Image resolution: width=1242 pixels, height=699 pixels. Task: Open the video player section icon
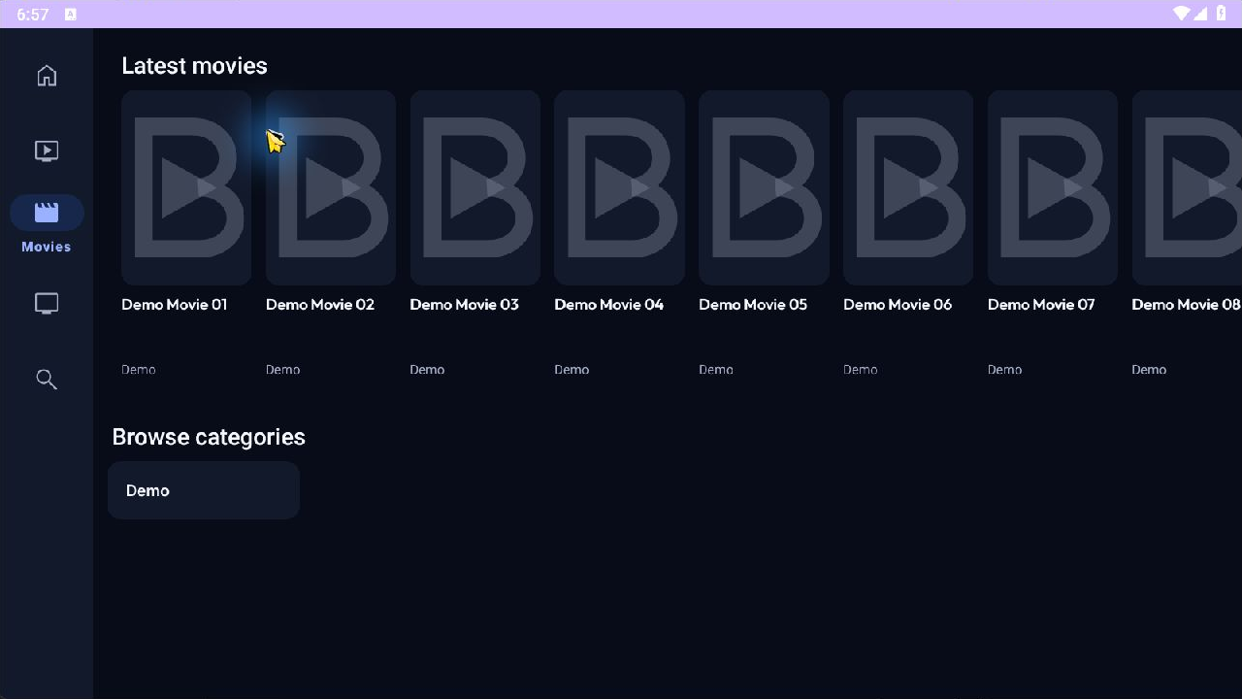coord(47,150)
